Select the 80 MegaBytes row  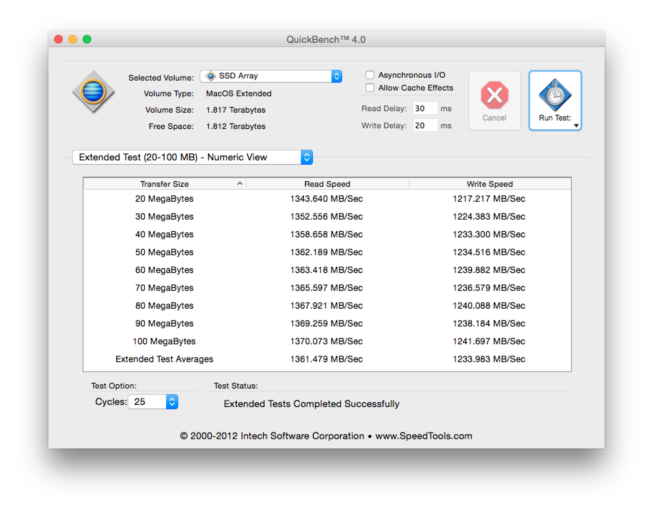(x=327, y=305)
